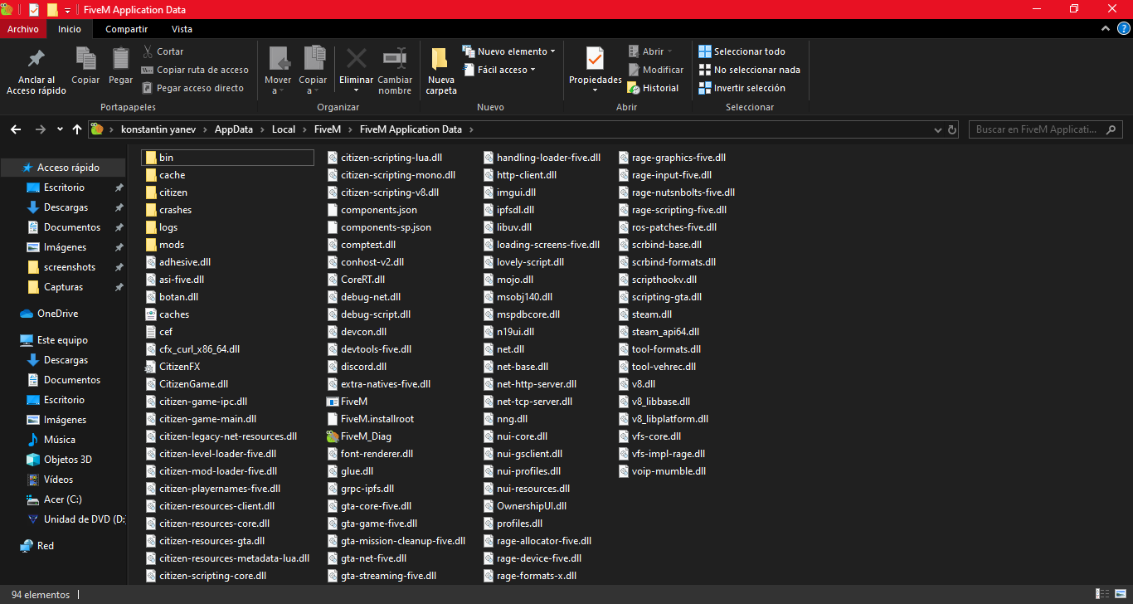Image resolution: width=1133 pixels, height=604 pixels.
Task: Collapse the ribbon with the chevron
Action: point(1106,29)
